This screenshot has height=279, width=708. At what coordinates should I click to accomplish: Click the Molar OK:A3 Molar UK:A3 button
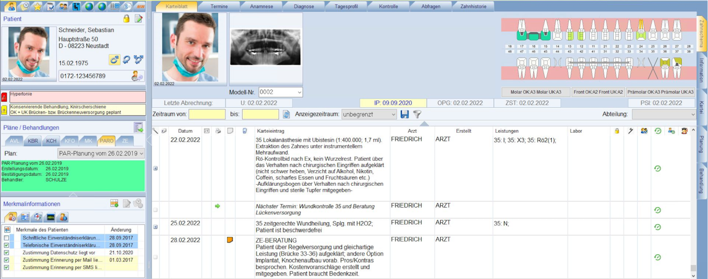click(x=535, y=92)
